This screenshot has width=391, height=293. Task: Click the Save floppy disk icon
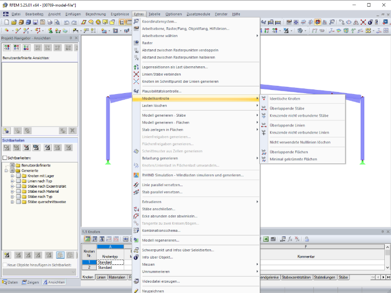(x=35, y=23)
